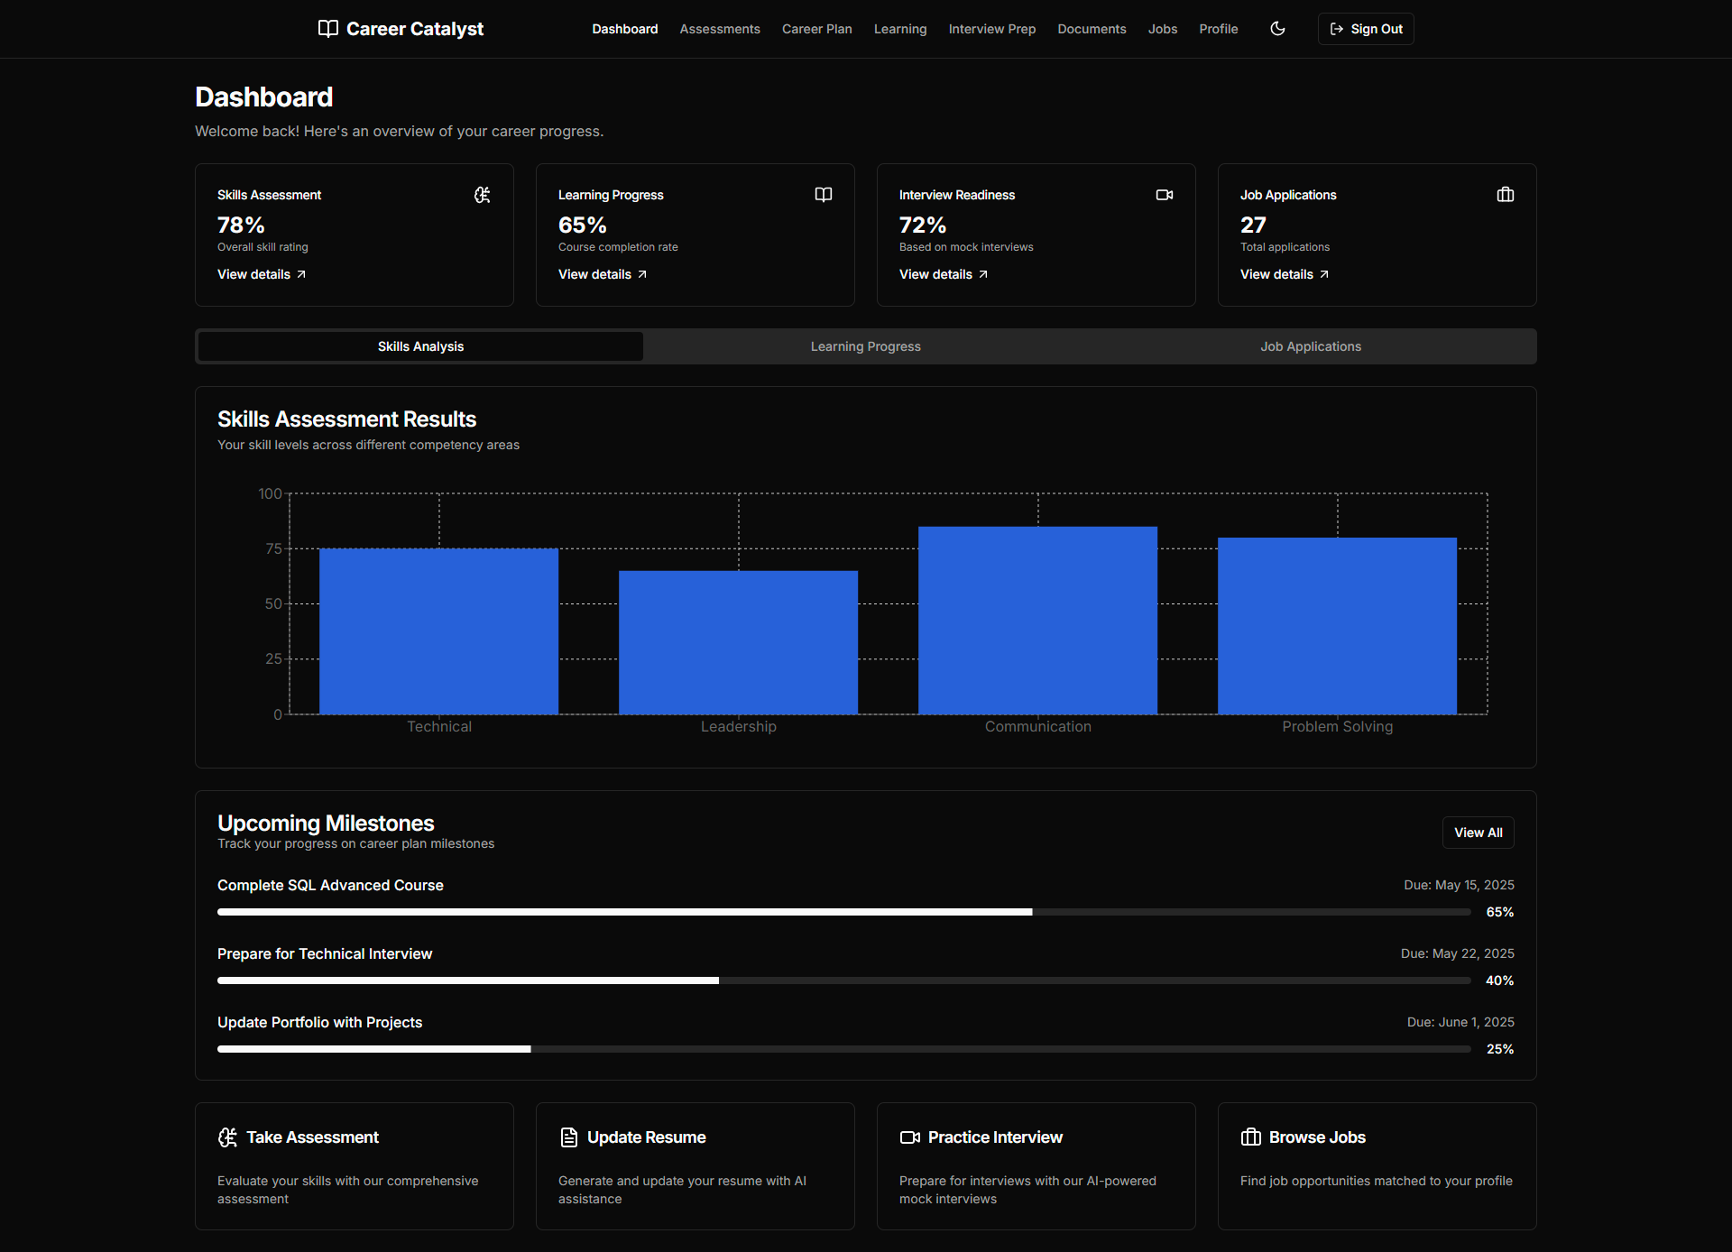Open View details under Interview Readiness
1732x1252 pixels.
point(944,274)
